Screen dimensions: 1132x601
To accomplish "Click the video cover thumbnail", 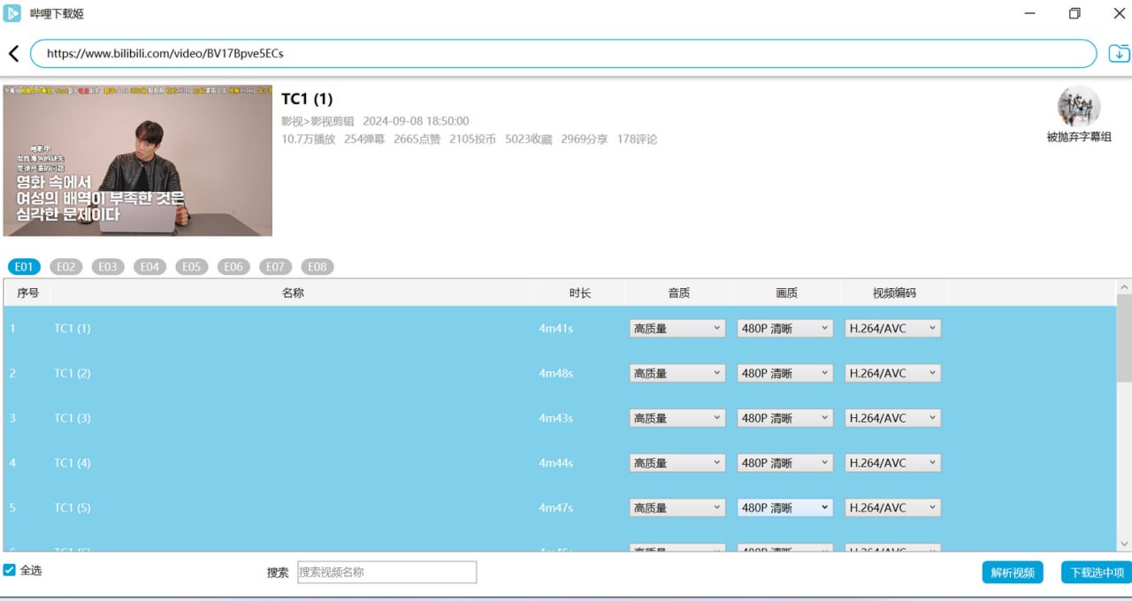I will (138, 161).
